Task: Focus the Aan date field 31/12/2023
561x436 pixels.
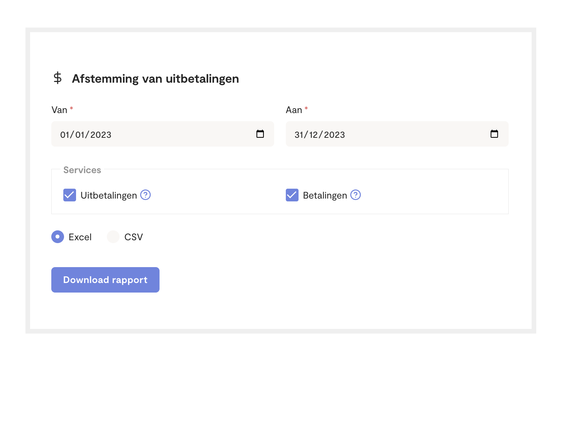Action: [x=397, y=134]
